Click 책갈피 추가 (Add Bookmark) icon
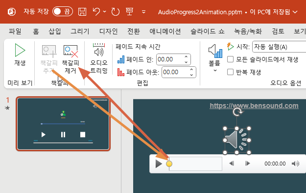This screenshot has width=306, height=193. pyautogui.click(x=49, y=51)
